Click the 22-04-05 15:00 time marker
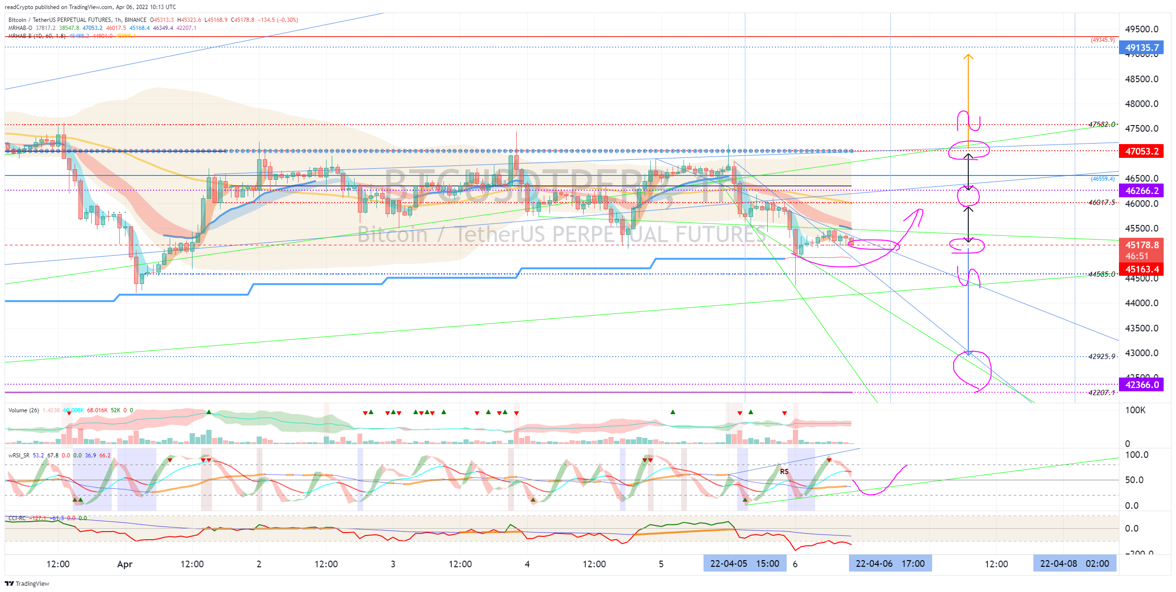Image resolution: width=1176 pixels, height=592 pixels. (745, 563)
